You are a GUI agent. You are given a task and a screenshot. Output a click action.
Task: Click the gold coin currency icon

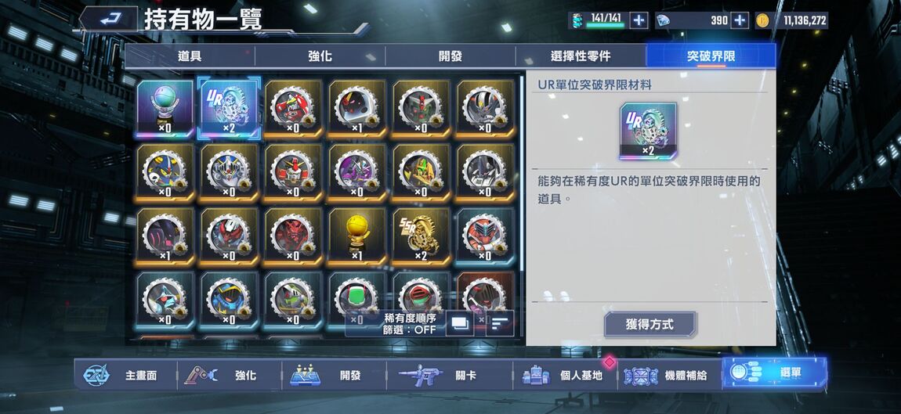[x=762, y=20]
